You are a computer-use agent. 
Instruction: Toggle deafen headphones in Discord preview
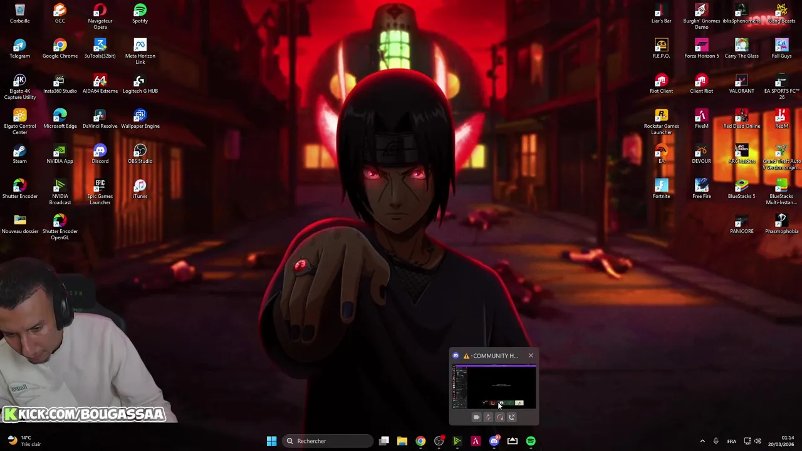(x=500, y=417)
